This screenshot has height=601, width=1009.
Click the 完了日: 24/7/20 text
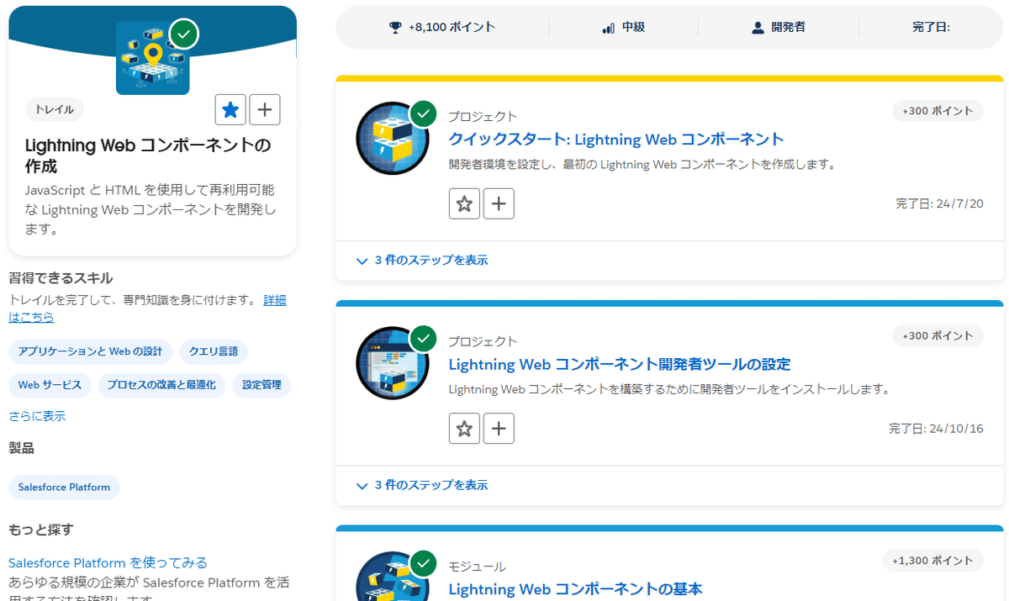point(939,203)
